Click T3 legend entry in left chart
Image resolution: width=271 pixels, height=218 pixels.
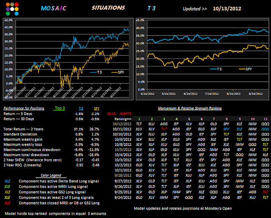click(x=96, y=72)
